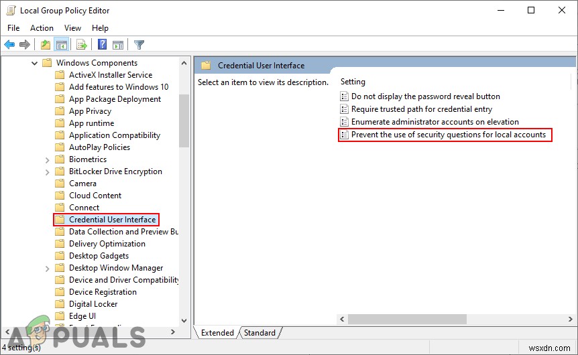Select Cloud Content in tree
This screenshot has width=578, height=355.
[x=95, y=196]
